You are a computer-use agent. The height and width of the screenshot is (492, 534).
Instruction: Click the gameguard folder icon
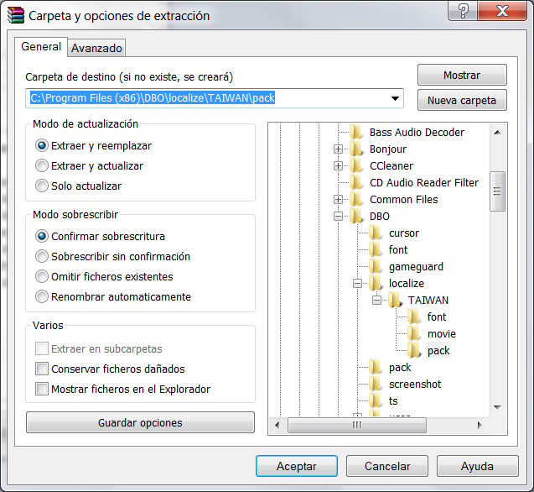click(x=376, y=267)
